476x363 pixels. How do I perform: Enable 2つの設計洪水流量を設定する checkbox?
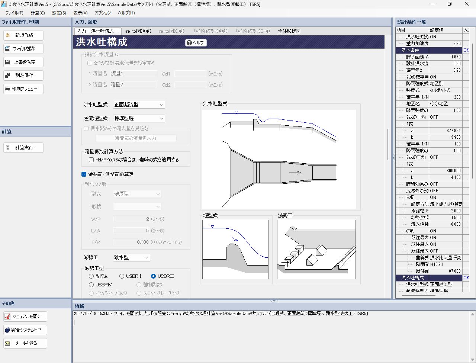point(90,63)
